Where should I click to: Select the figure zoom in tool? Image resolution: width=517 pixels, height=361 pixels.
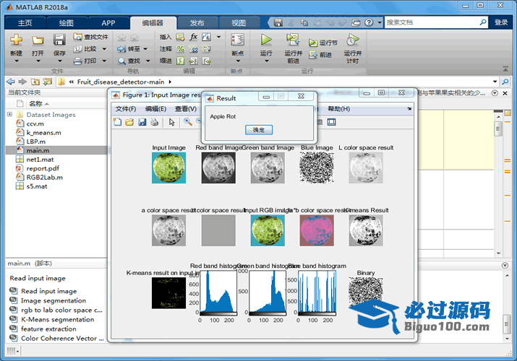188,122
